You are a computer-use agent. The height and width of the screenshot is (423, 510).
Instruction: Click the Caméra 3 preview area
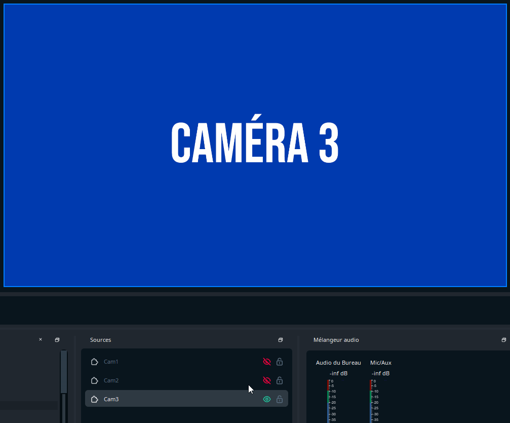click(255, 145)
